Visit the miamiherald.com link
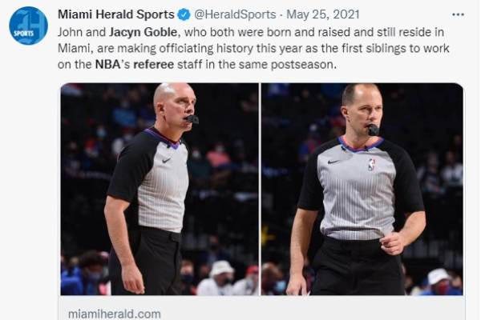The image size is (481, 320). [115, 314]
